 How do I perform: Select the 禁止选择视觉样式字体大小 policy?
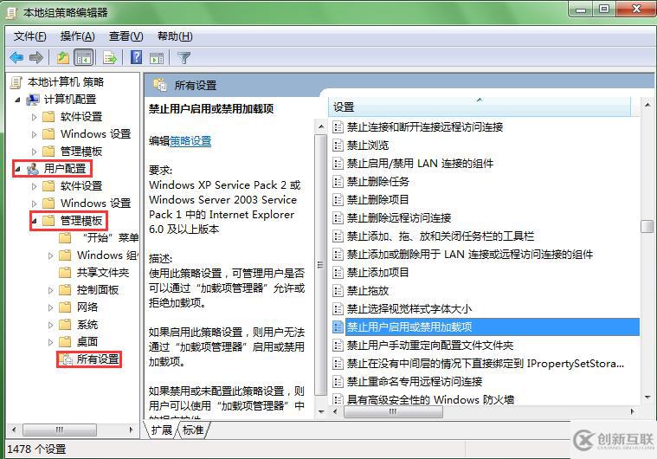[x=409, y=309]
